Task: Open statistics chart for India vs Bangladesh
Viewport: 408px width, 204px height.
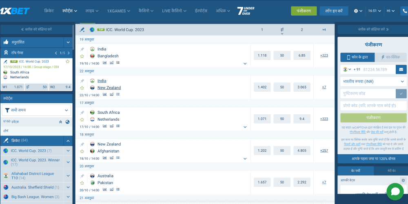Action: tap(104, 63)
